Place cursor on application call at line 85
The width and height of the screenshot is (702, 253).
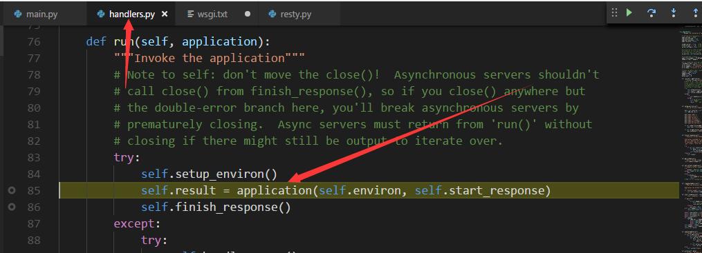click(274, 190)
